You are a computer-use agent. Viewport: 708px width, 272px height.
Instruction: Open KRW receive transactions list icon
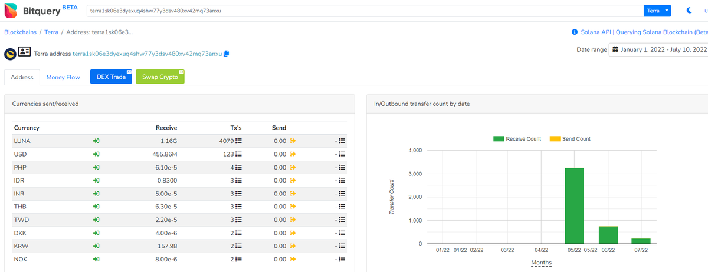[x=240, y=246]
